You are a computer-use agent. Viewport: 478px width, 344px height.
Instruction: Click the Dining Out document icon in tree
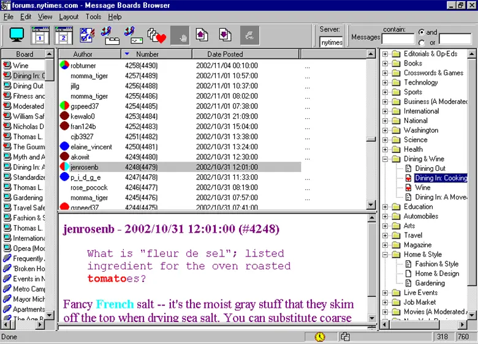409,168
